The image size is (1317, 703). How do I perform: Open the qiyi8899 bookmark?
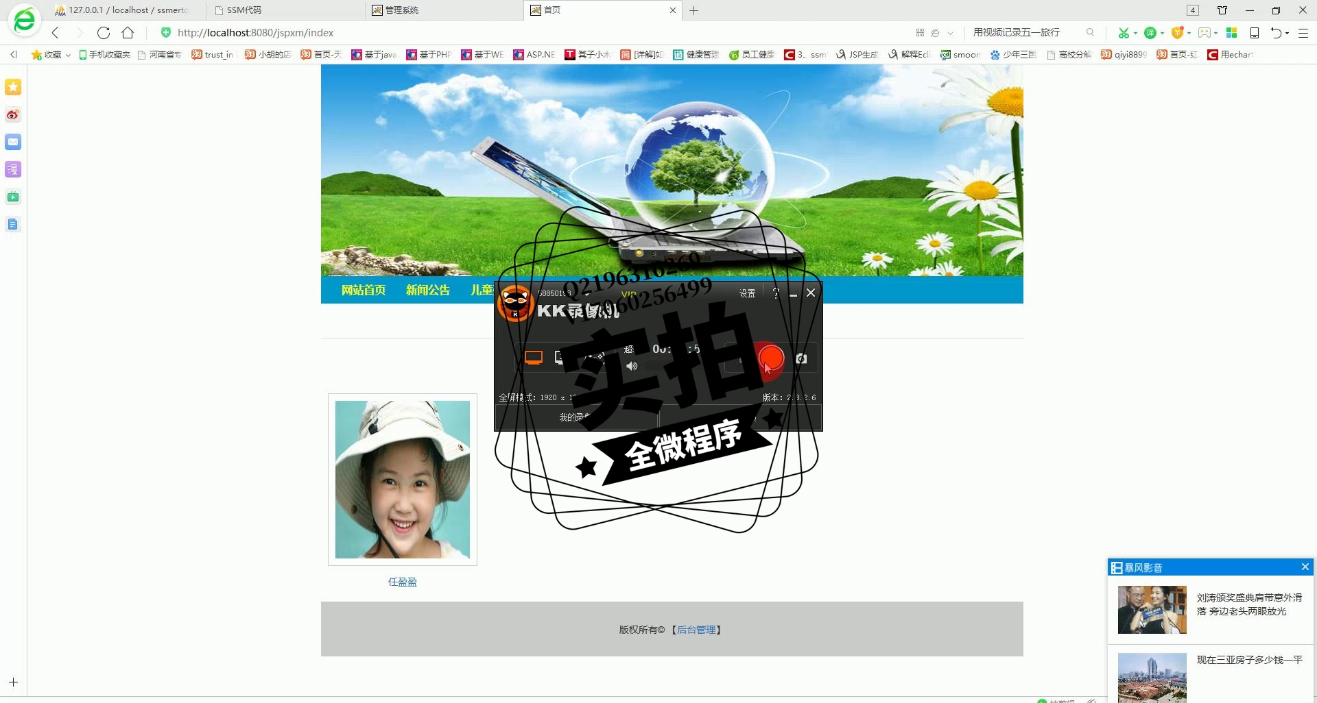click(1124, 54)
